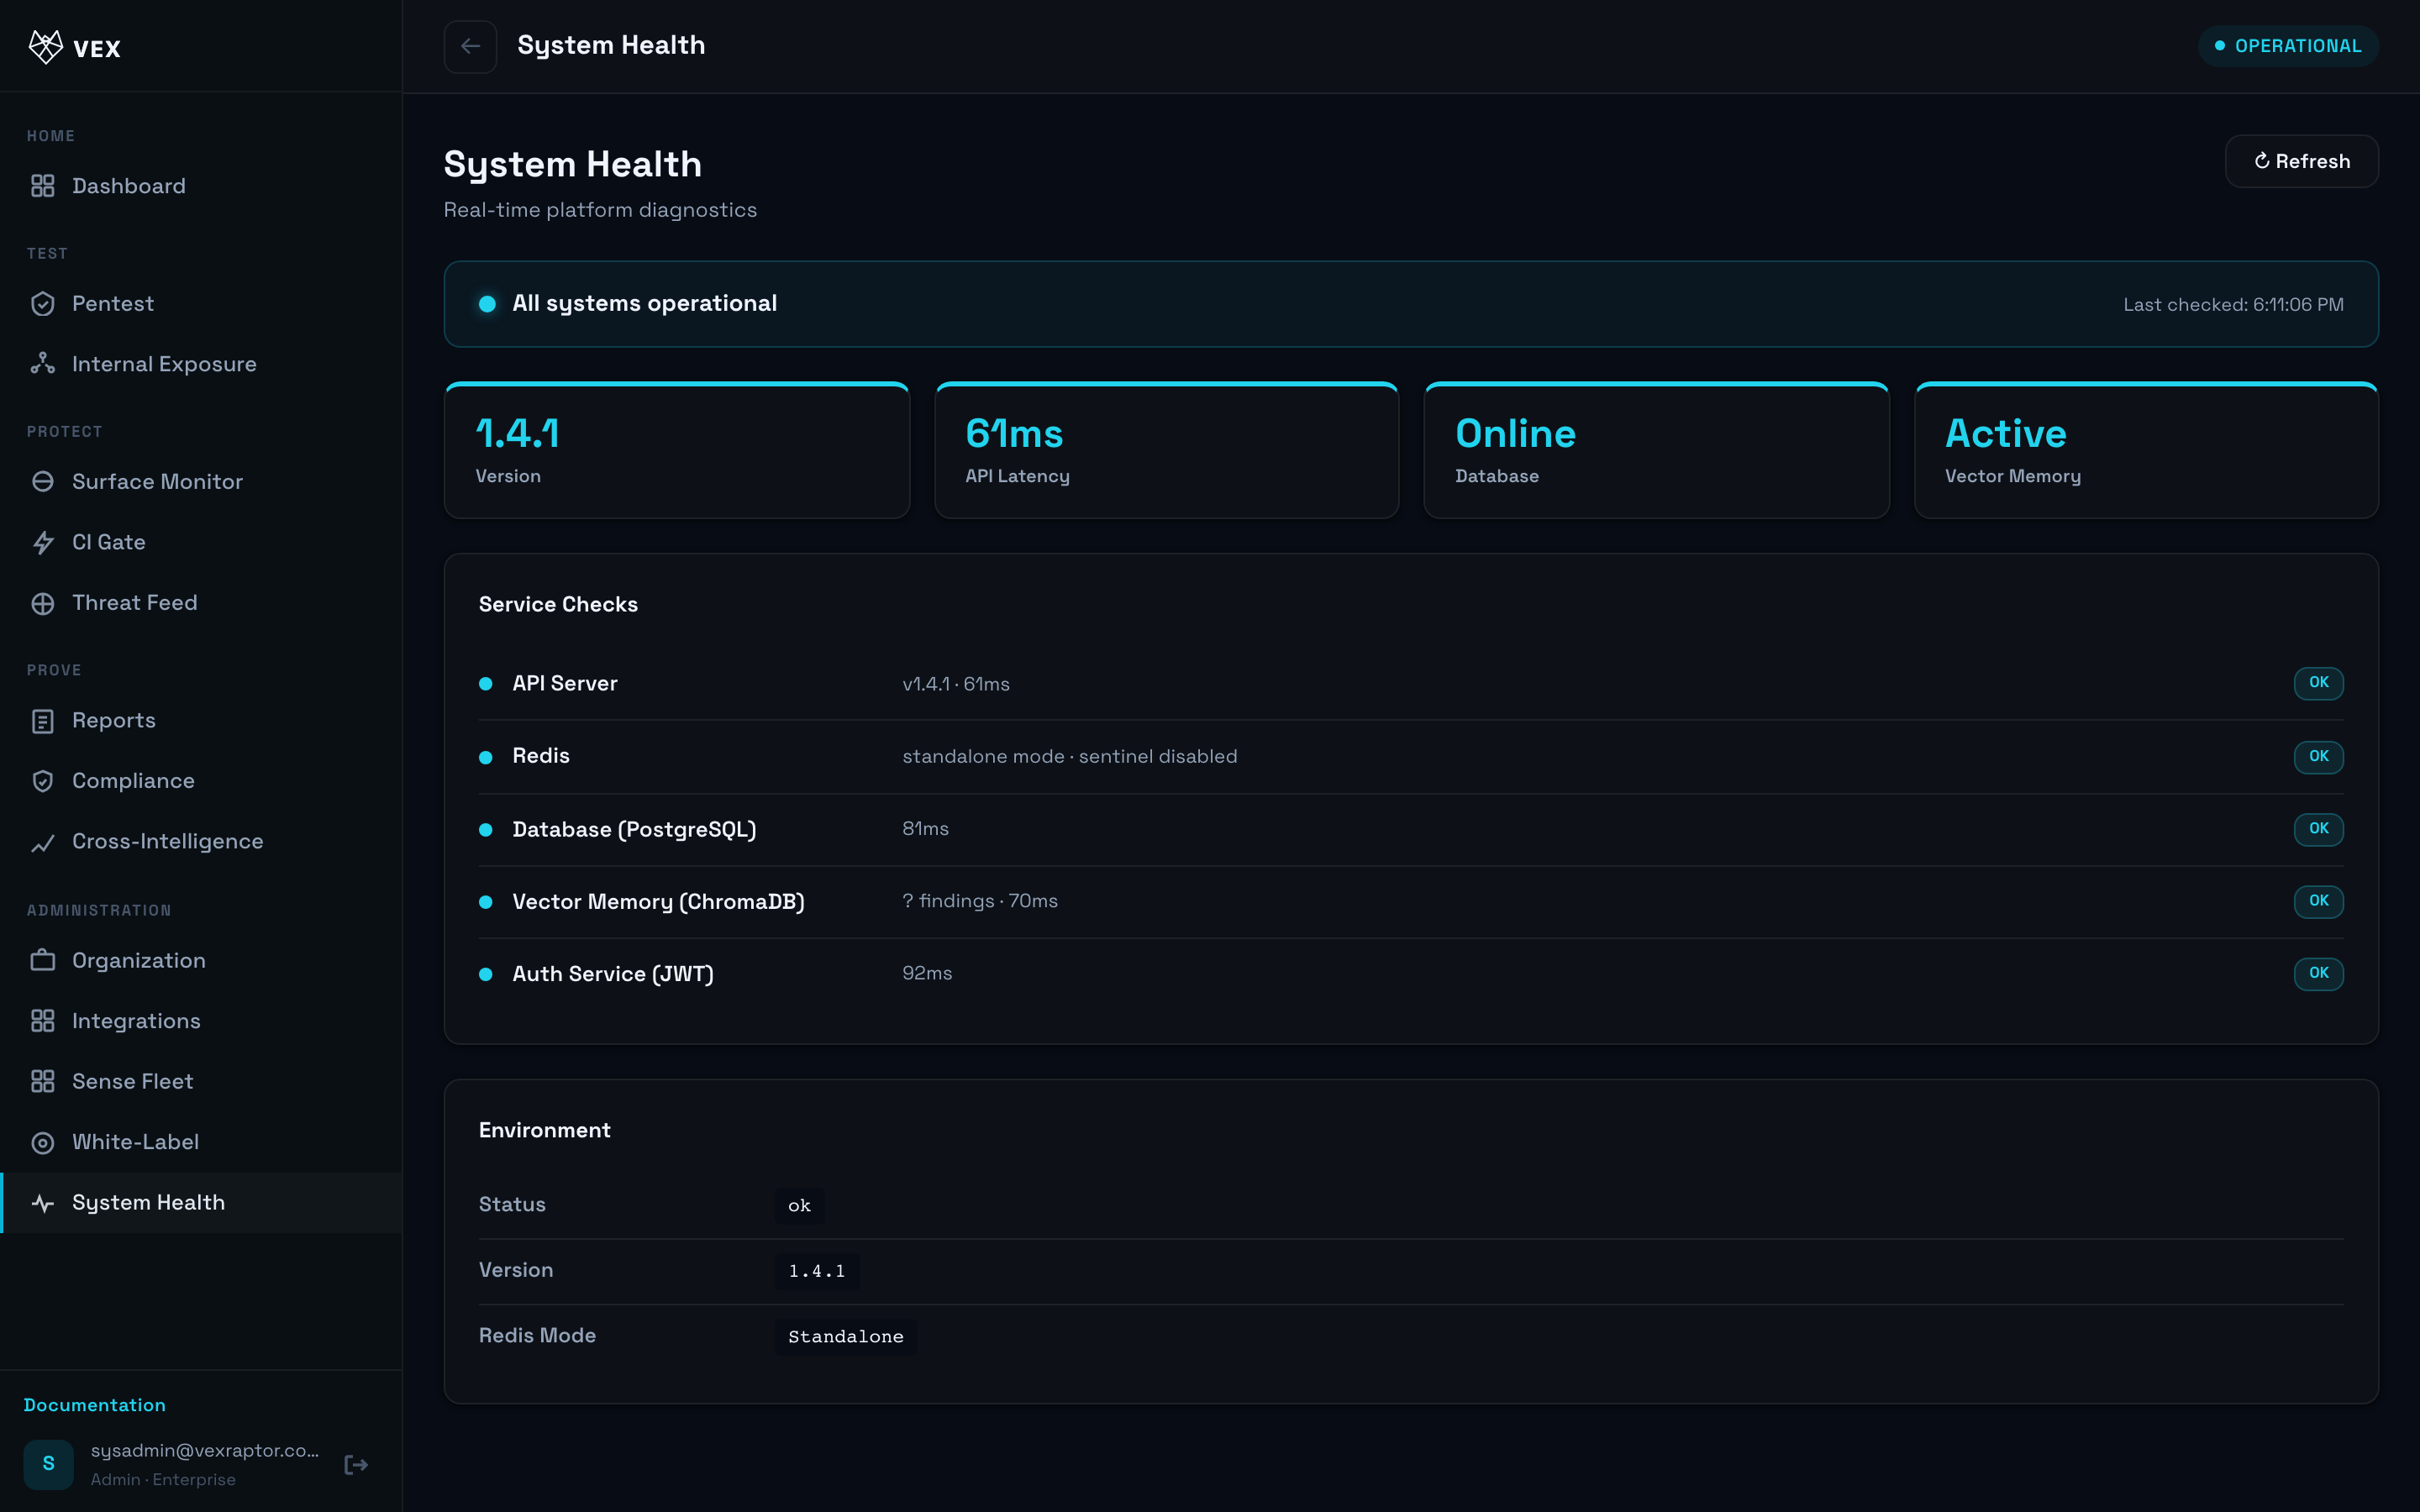The width and height of the screenshot is (2420, 1512).
Task: Click the 61ms API Latency card
Action: point(1166,450)
